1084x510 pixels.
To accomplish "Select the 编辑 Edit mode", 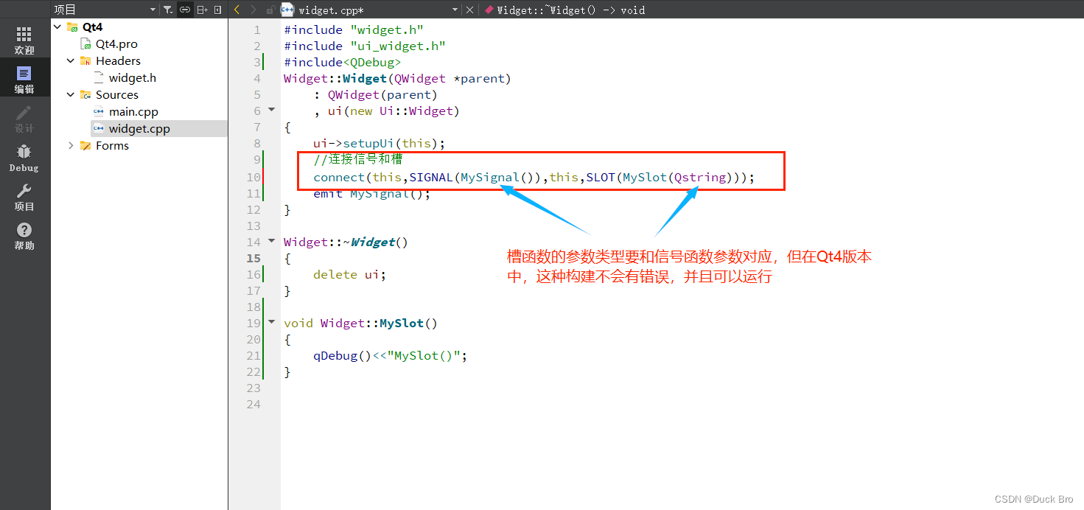I will (24, 77).
